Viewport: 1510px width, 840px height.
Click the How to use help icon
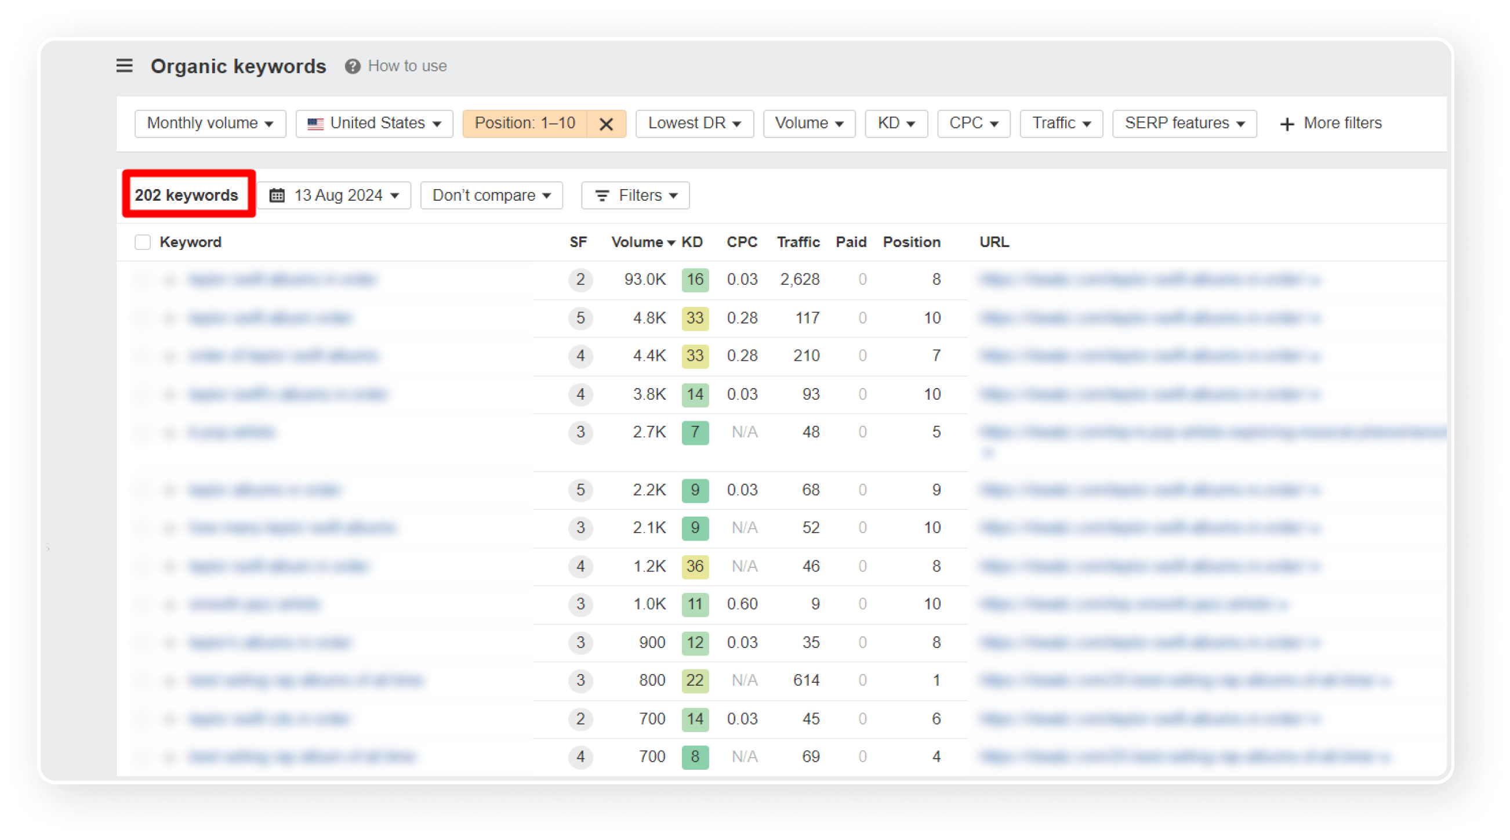(x=353, y=66)
